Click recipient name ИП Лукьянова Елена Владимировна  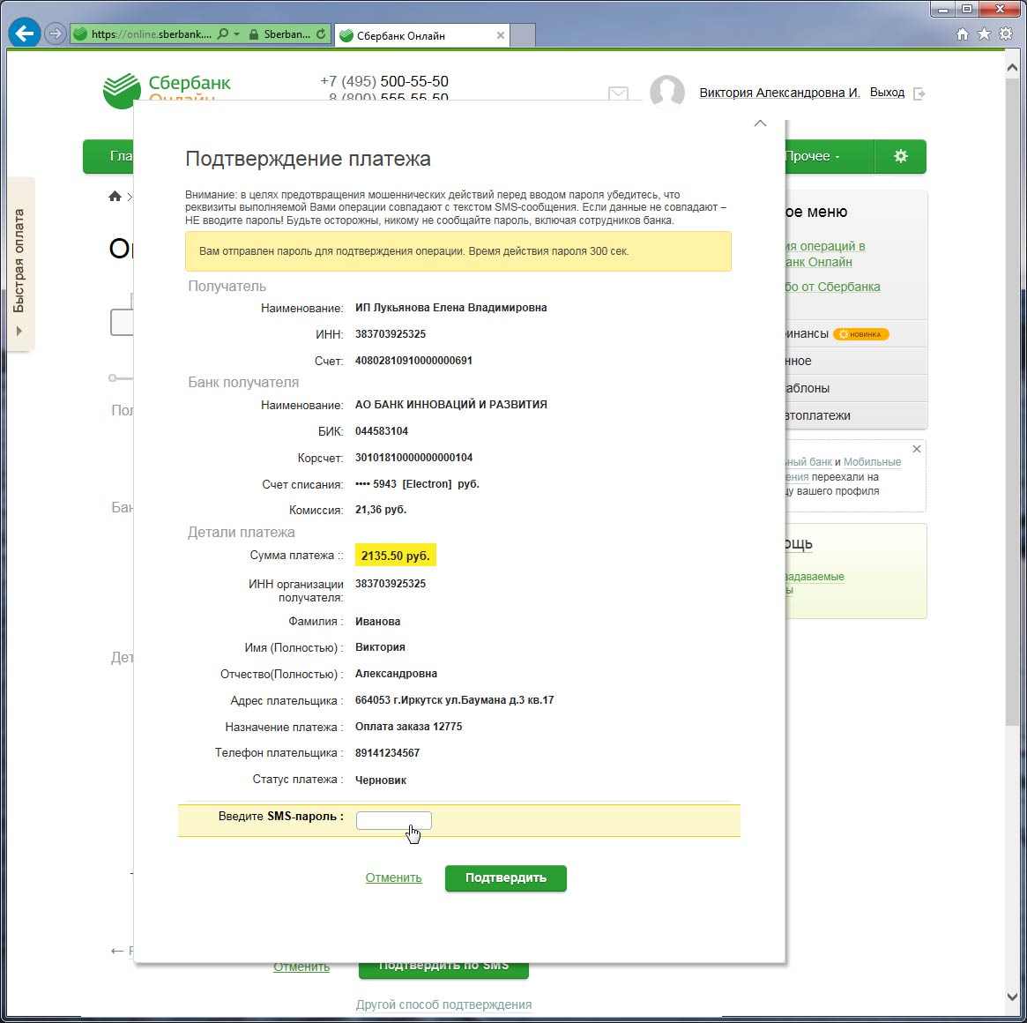click(x=450, y=308)
